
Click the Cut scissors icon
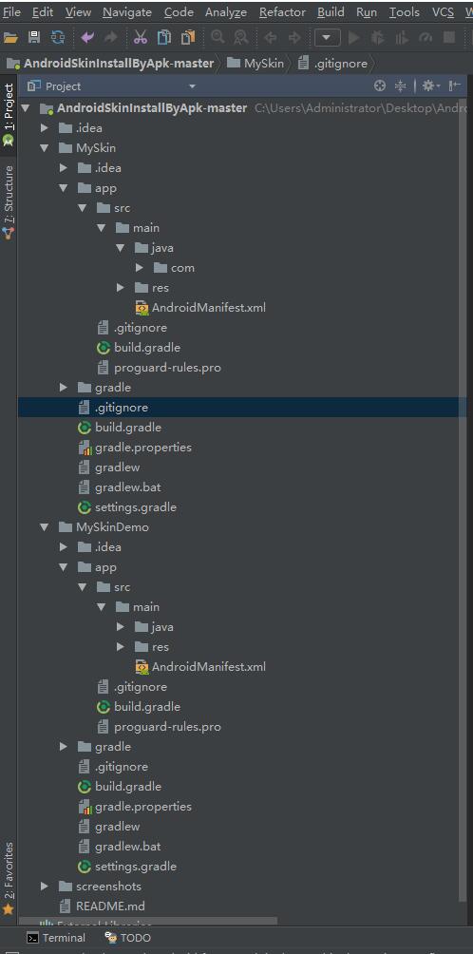(x=141, y=38)
